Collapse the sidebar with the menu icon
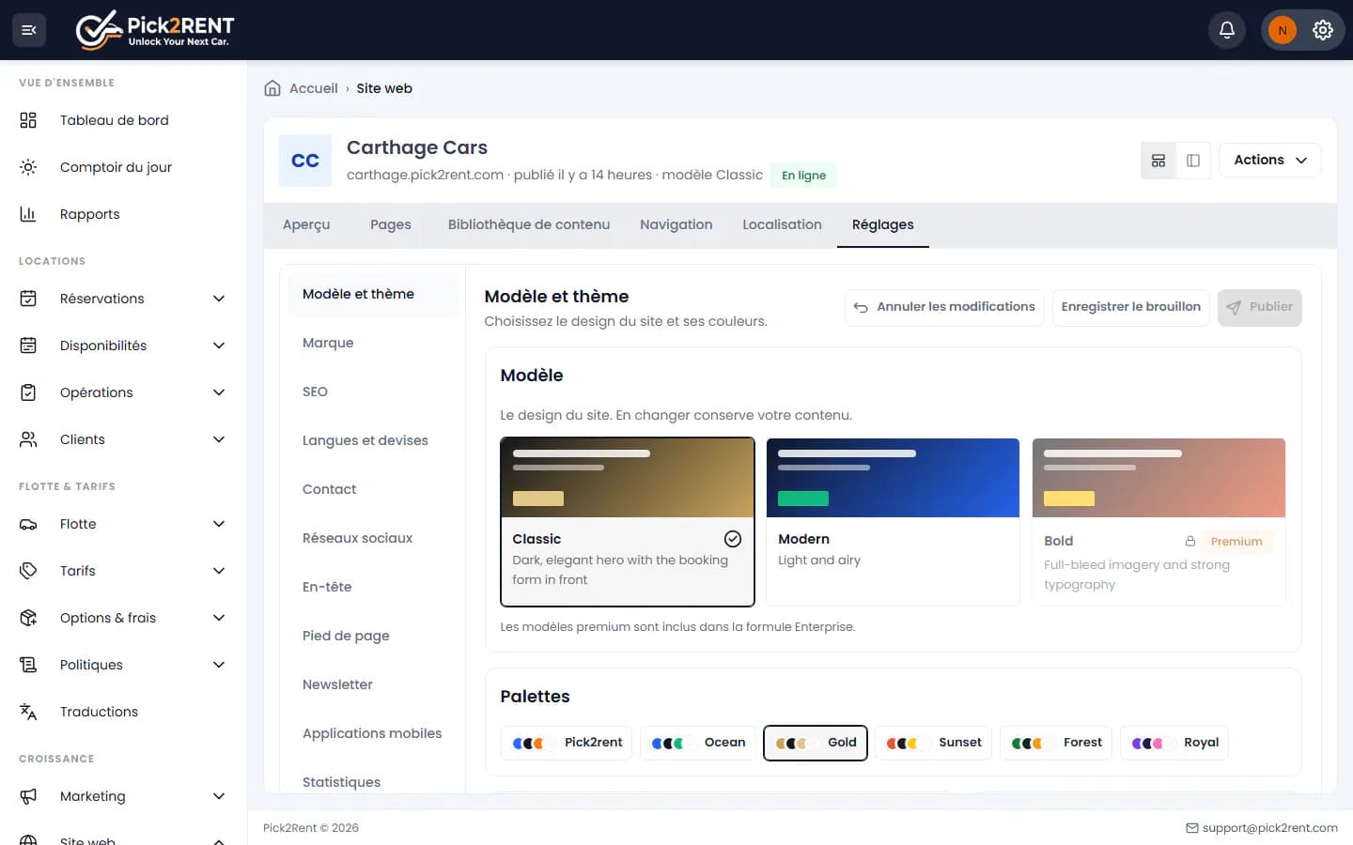The height and width of the screenshot is (845, 1353). click(x=29, y=30)
